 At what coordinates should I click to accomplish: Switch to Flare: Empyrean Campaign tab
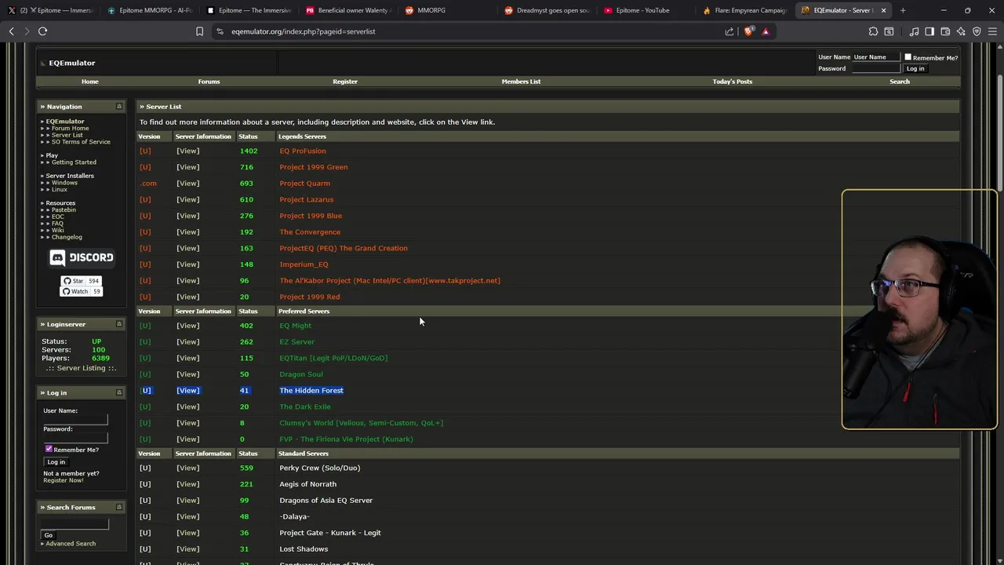coord(744,10)
